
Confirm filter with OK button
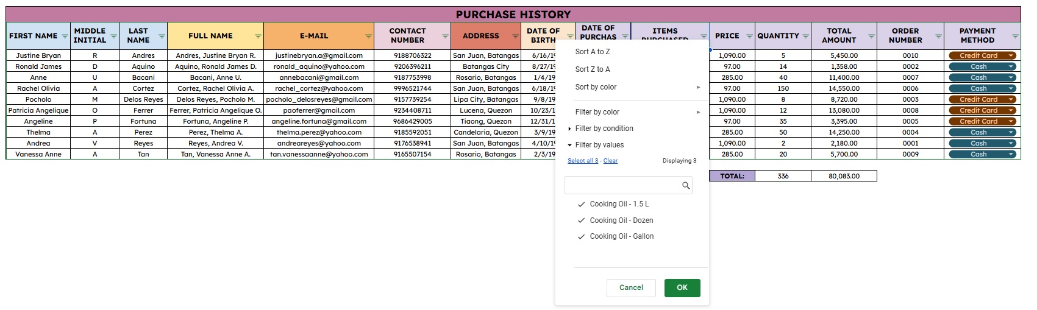click(x=682, y=287)
